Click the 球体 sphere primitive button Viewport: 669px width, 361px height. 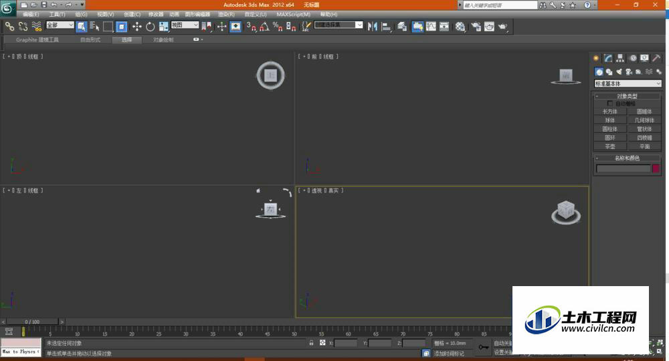610,120
